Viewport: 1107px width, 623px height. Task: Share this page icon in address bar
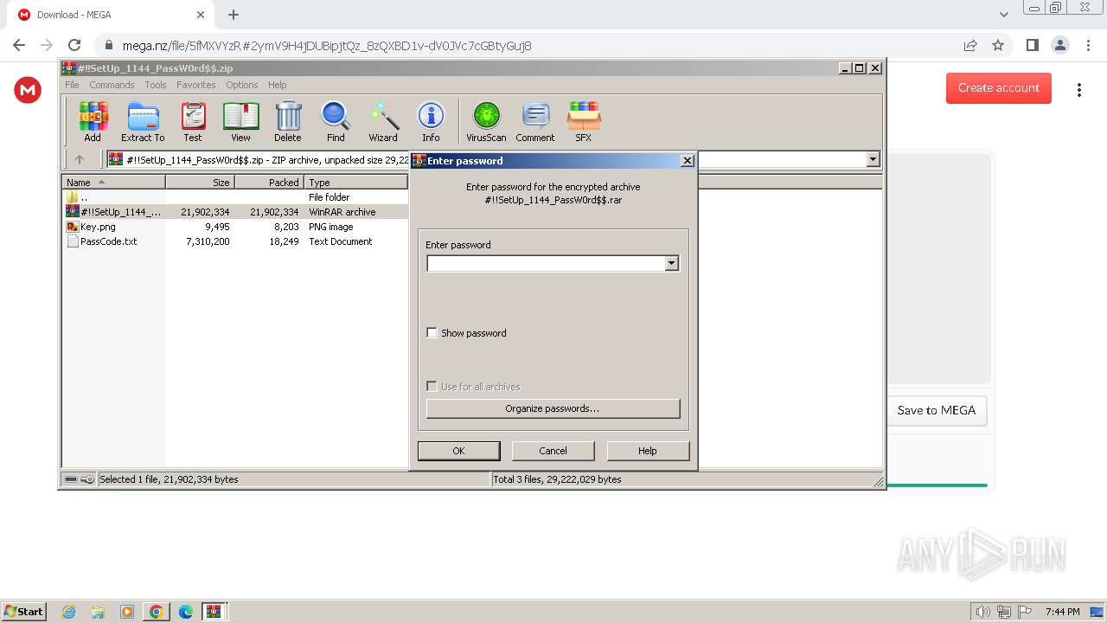(x=970, y=45)
